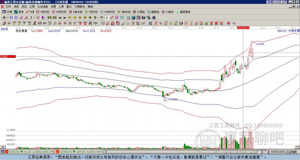Click the red 2023-08-11 date marker
Image resolution: width=300 pixels, height=160 pixels.
(243, 28)
